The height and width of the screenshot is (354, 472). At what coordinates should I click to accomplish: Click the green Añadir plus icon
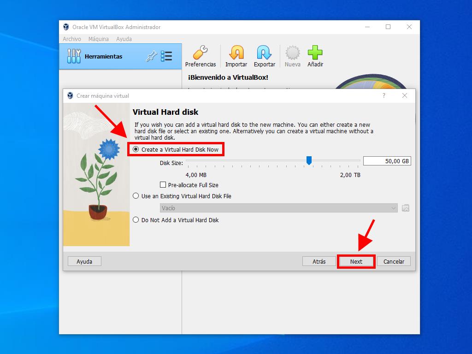315,53
